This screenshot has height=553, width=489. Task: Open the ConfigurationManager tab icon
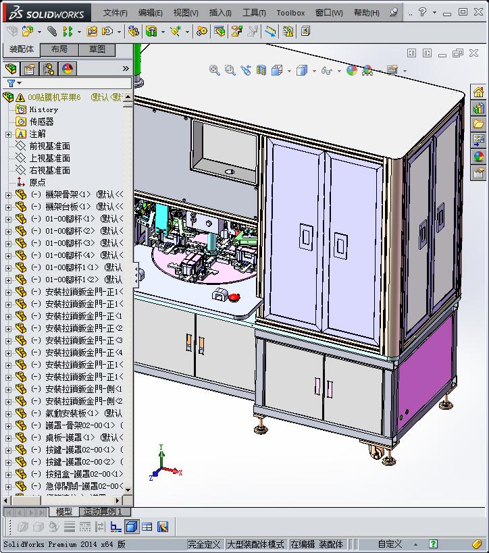click(x=49, y=68)
